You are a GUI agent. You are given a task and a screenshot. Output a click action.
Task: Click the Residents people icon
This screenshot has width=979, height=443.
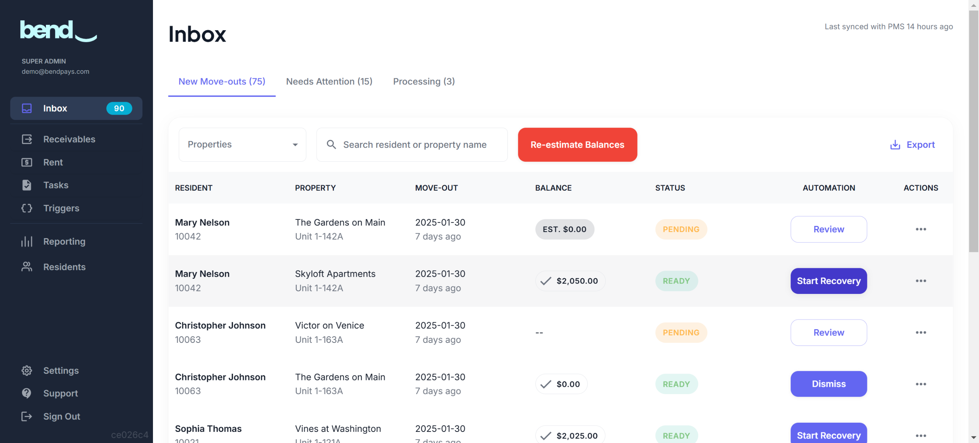point(27,267)
